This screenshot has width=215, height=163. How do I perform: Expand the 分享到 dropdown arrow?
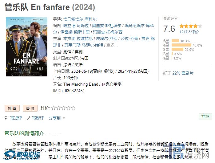point(64,118)
